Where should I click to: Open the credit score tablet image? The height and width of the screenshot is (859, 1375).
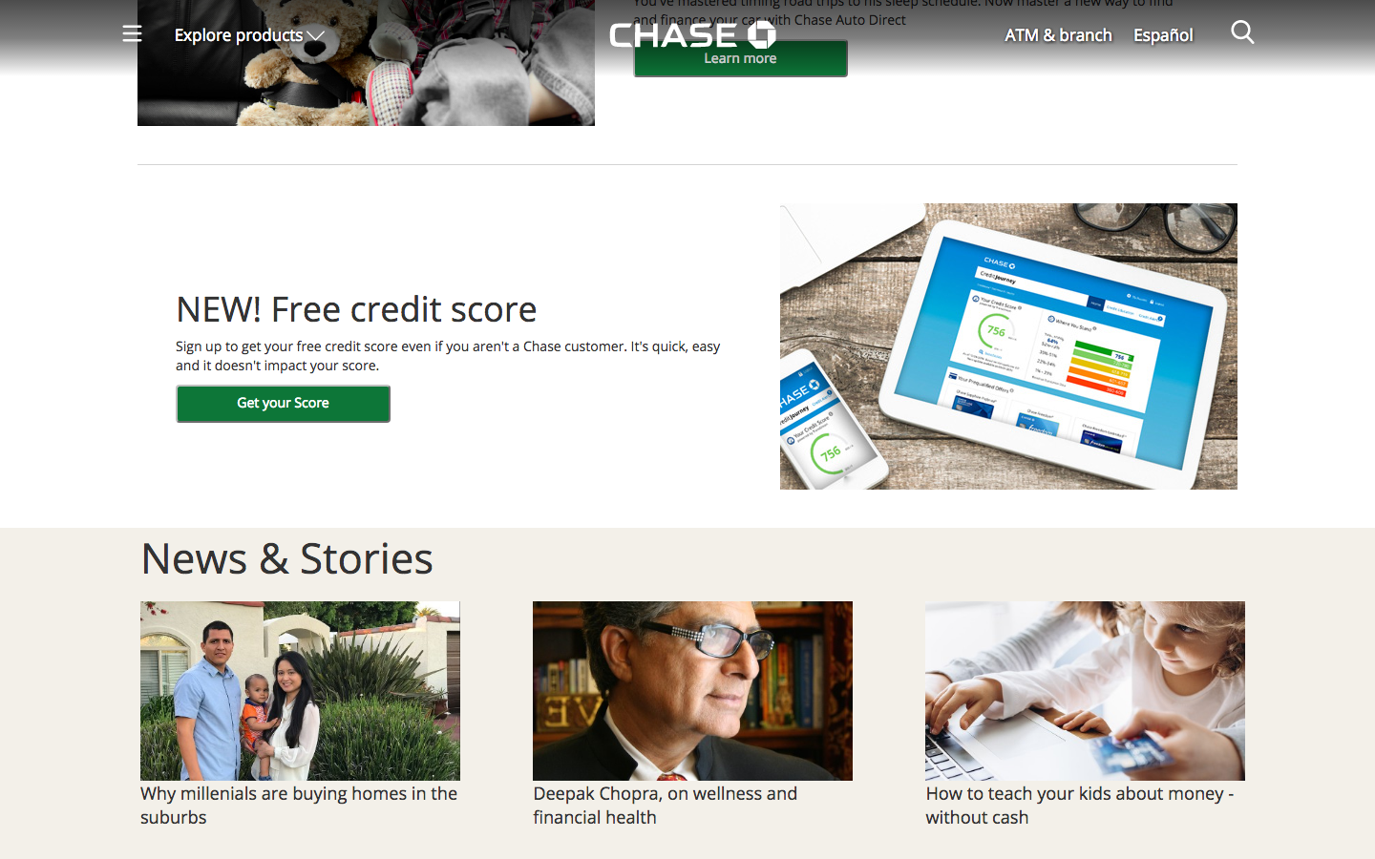[x=1008, y=346]
